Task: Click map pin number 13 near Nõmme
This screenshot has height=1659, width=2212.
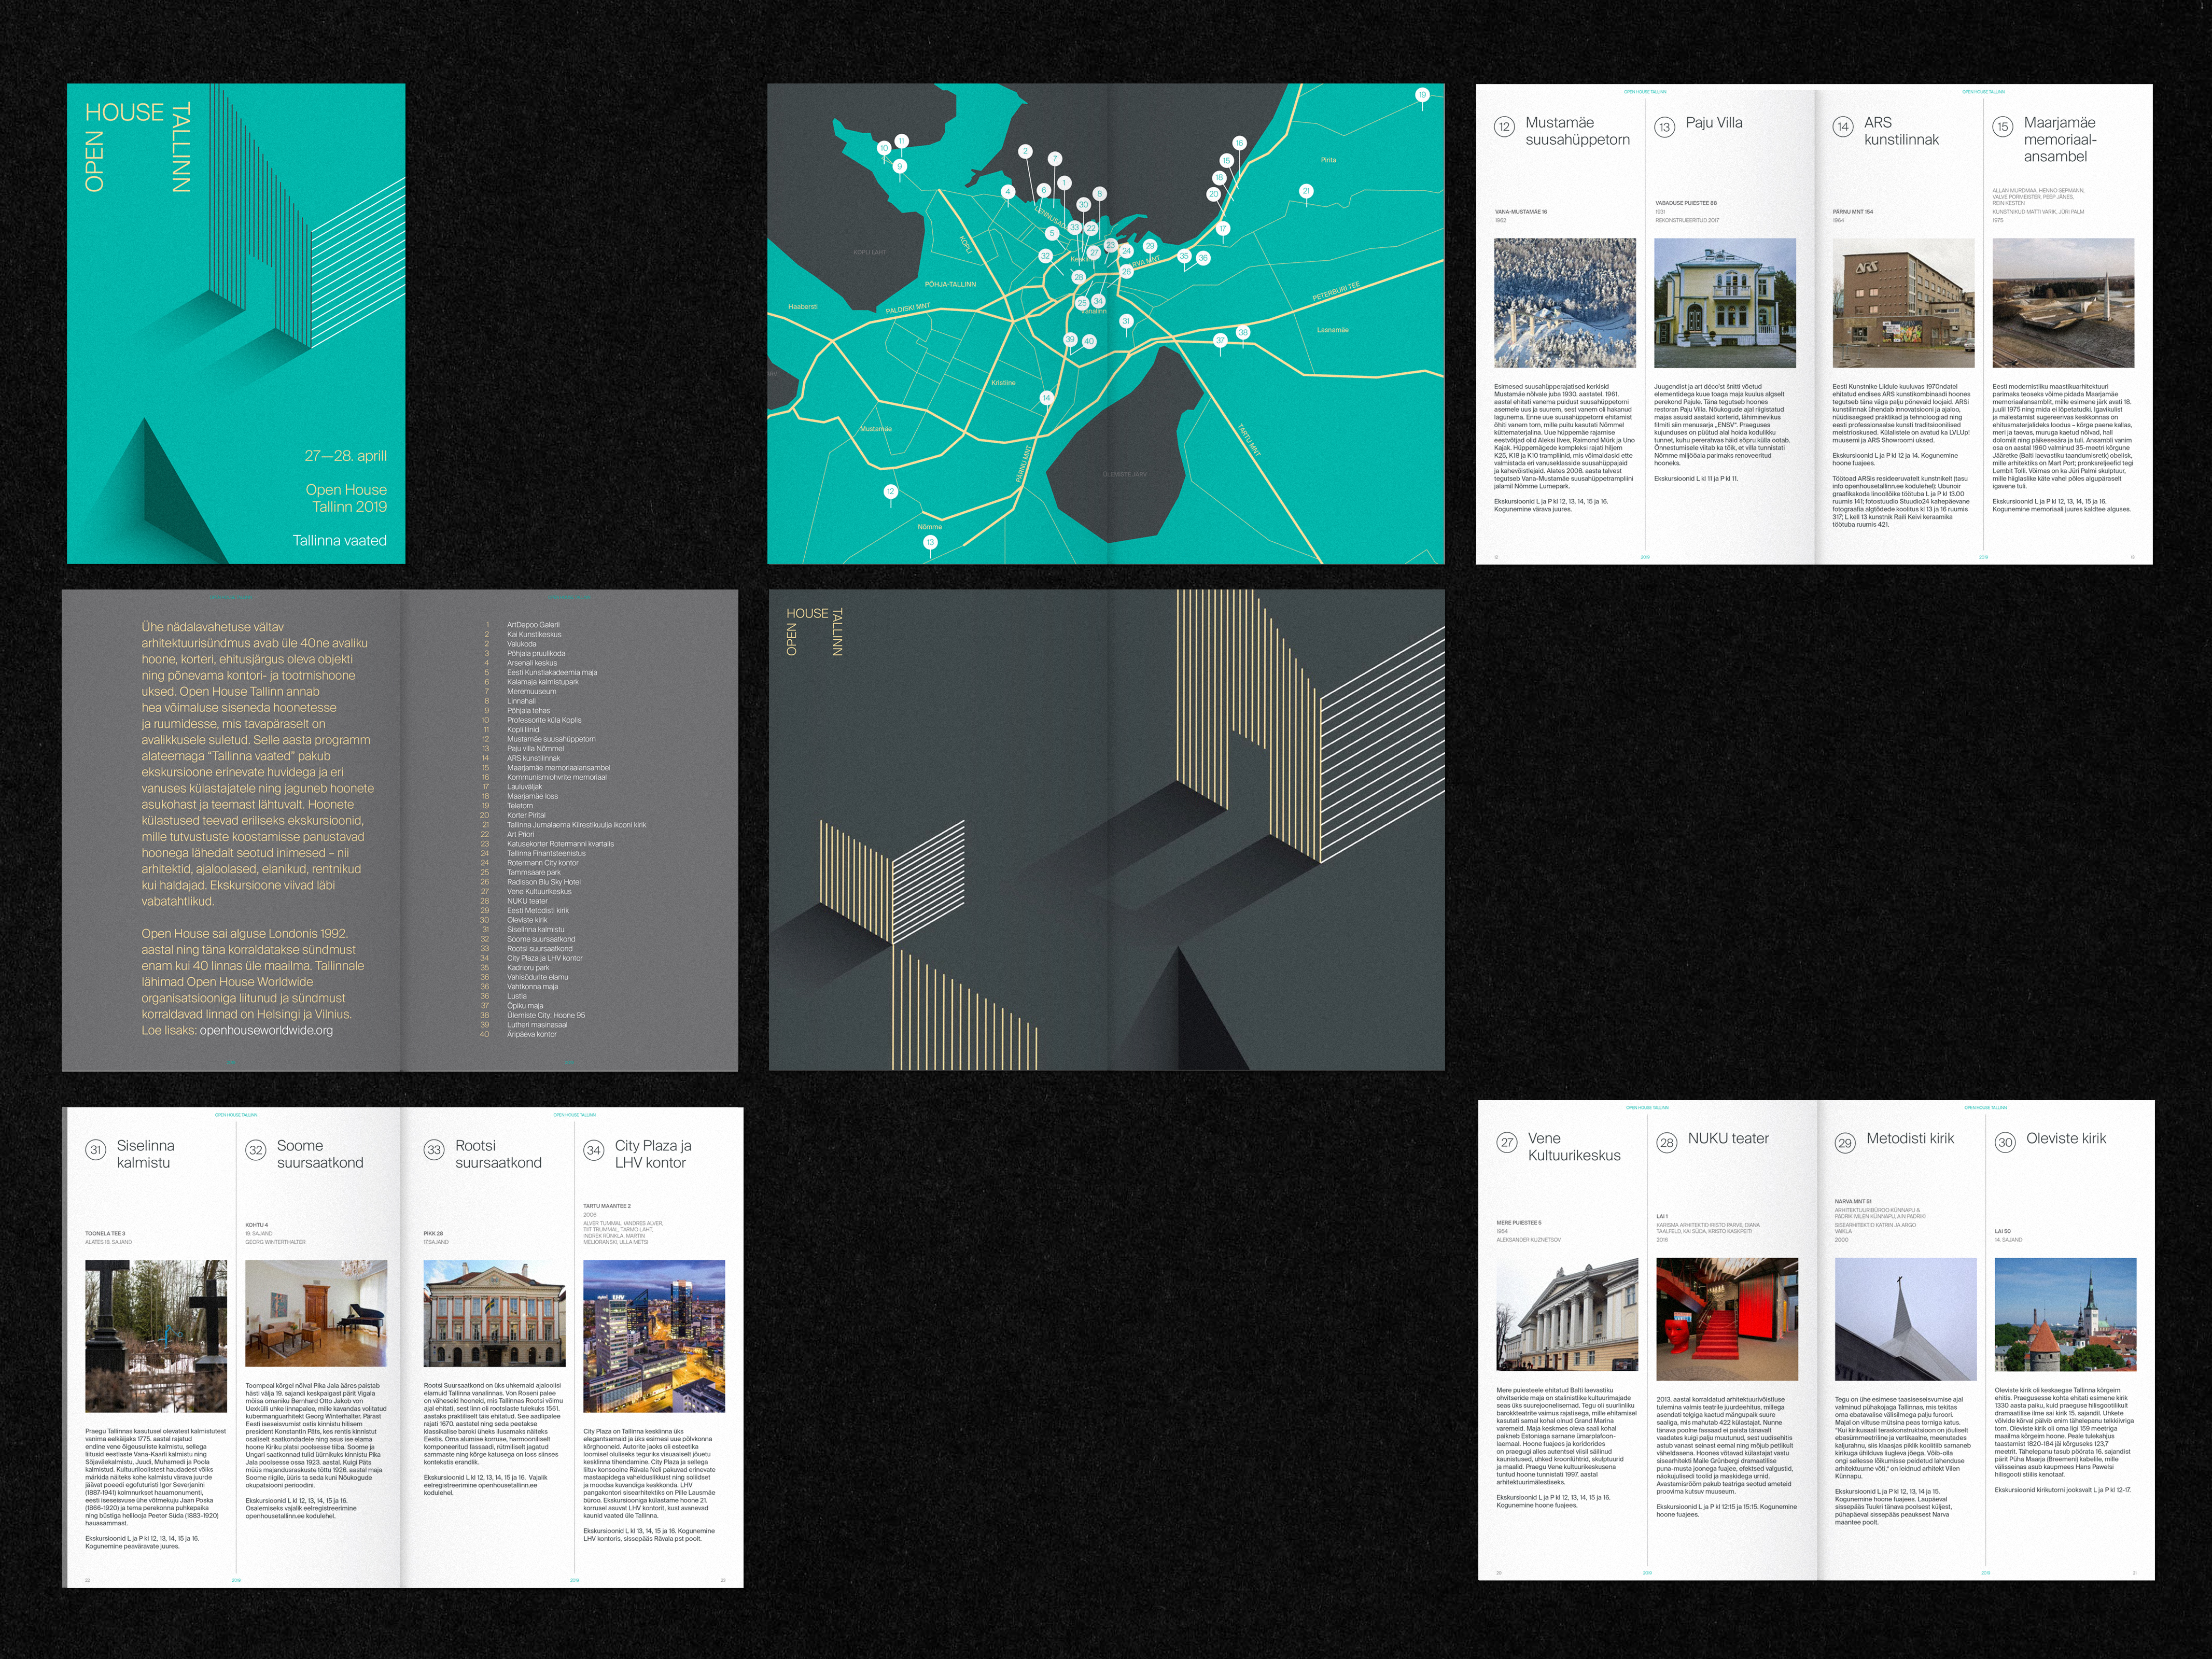Action: click(930, 542)
